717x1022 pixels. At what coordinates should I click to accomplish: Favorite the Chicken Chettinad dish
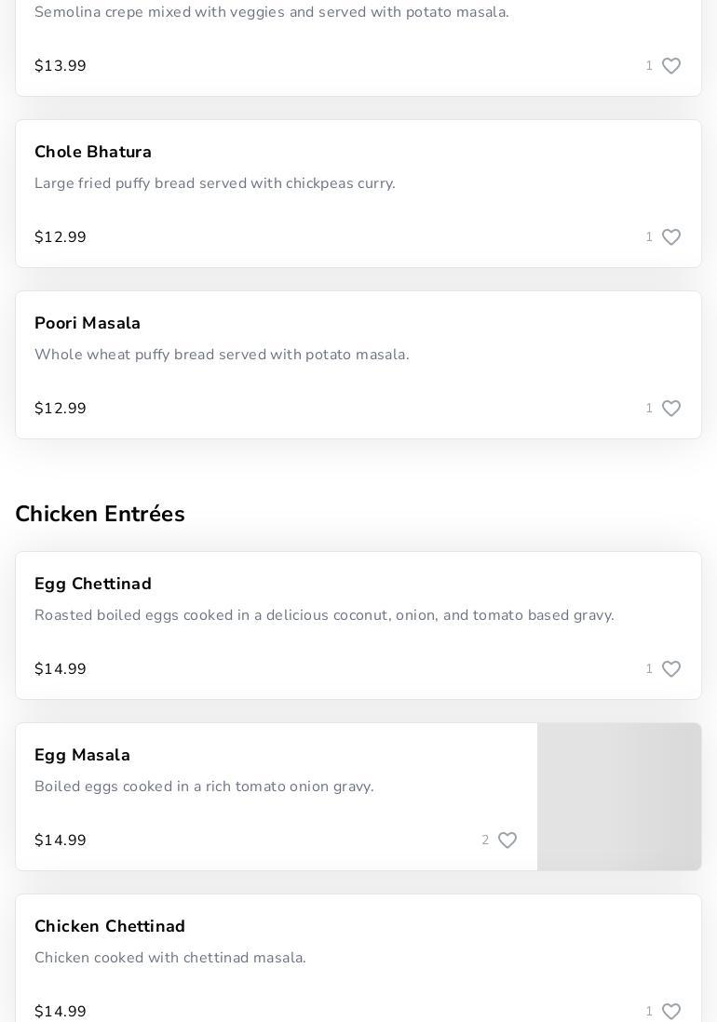tap(670, 1012)
